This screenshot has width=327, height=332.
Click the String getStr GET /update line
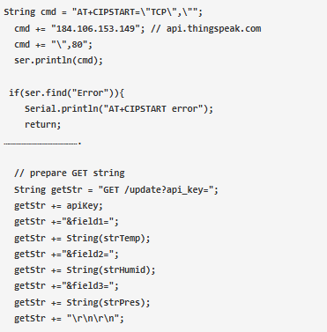(x=116, y=190)
